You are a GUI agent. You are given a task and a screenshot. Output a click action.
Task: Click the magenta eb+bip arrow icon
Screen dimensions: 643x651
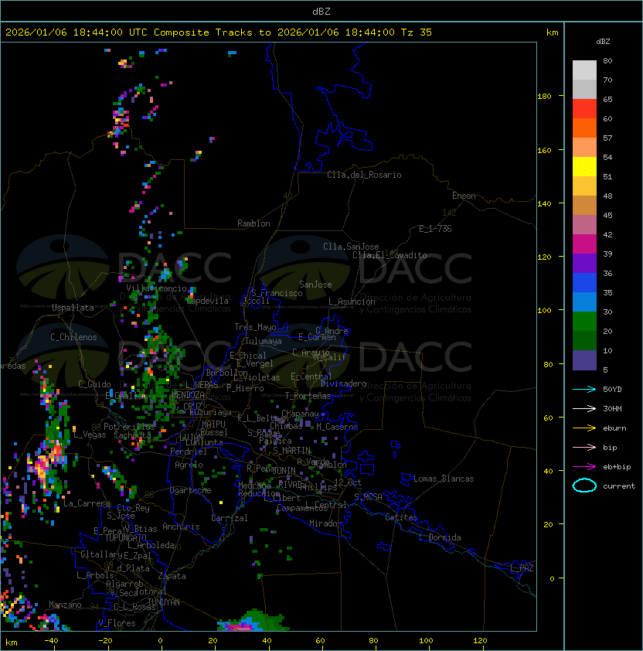tap(584, 467)
